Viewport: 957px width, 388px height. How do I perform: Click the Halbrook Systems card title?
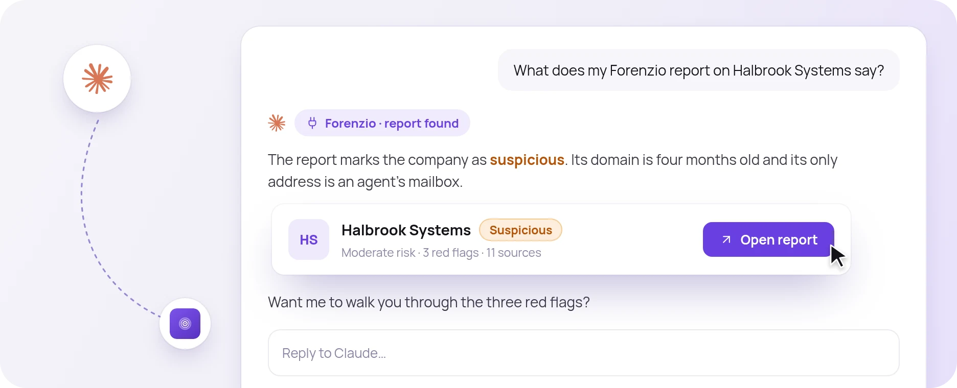coord(406,230)
